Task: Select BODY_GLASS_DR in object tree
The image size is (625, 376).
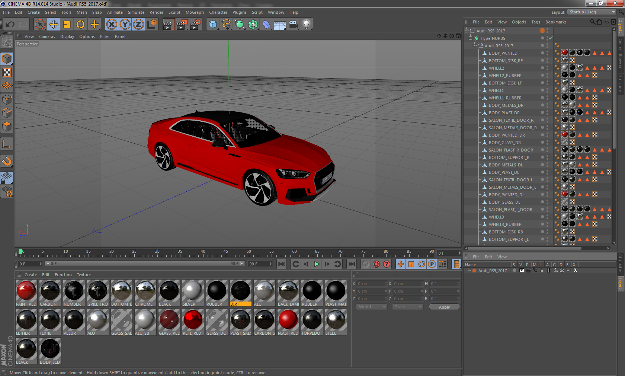Action: 504,143
